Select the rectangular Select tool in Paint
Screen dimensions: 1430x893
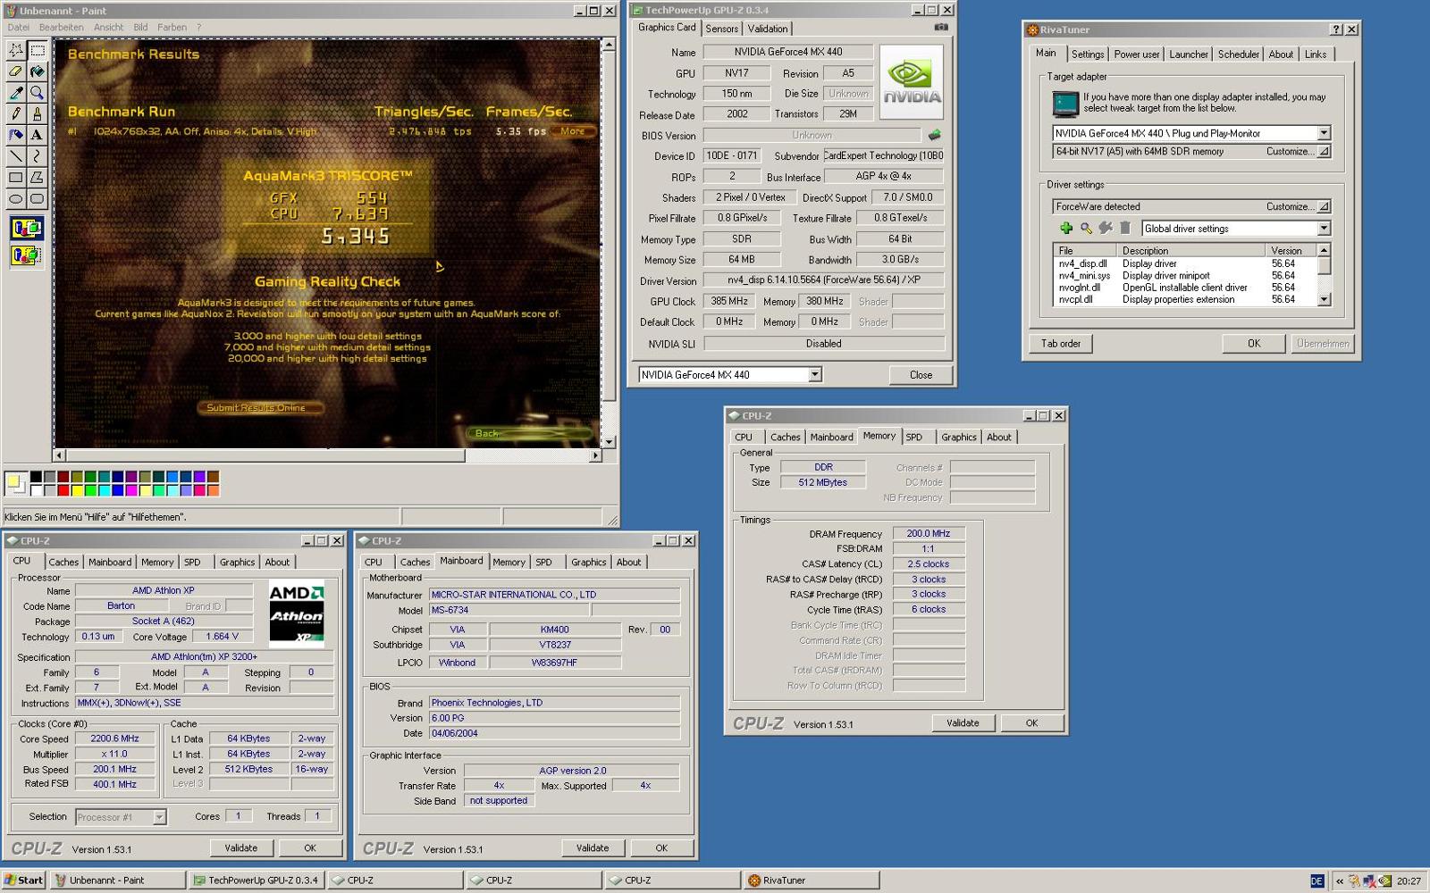click(37, 49)
